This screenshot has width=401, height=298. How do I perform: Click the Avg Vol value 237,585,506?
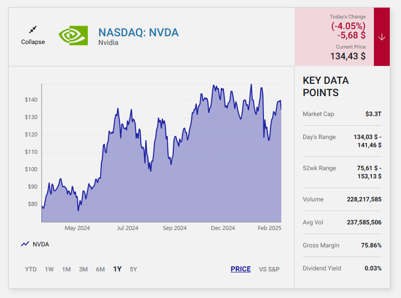point(364,222)
